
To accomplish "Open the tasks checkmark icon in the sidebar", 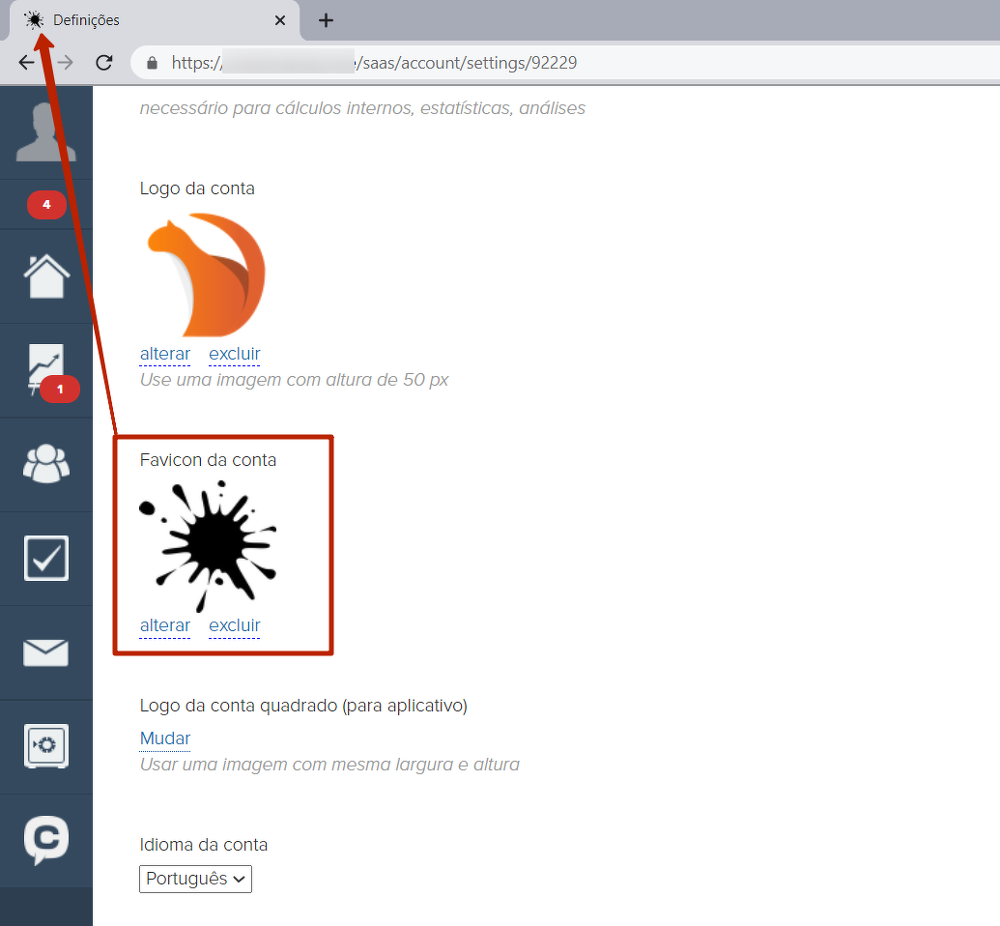I will pyautogui.click(x=45, y=558).
